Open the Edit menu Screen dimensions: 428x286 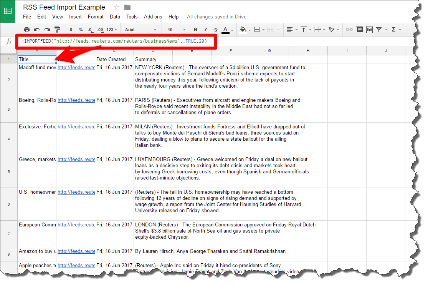click(41, 17)
